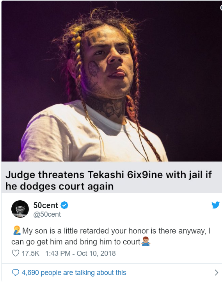
Task: Open the '1:43 PM - Oct 10, 2018' timestamp
Action: [x=80, y=253]
